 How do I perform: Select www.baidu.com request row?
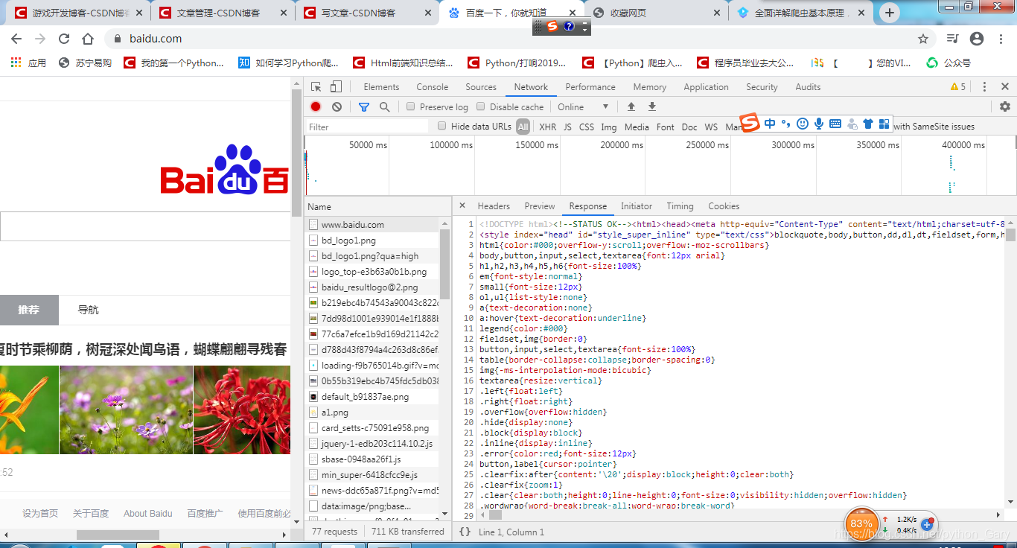[372, 224]
